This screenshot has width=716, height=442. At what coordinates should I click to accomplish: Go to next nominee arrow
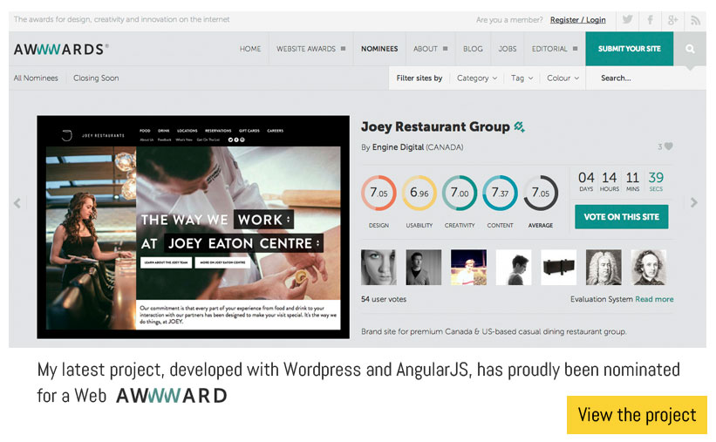pos(693,202)
